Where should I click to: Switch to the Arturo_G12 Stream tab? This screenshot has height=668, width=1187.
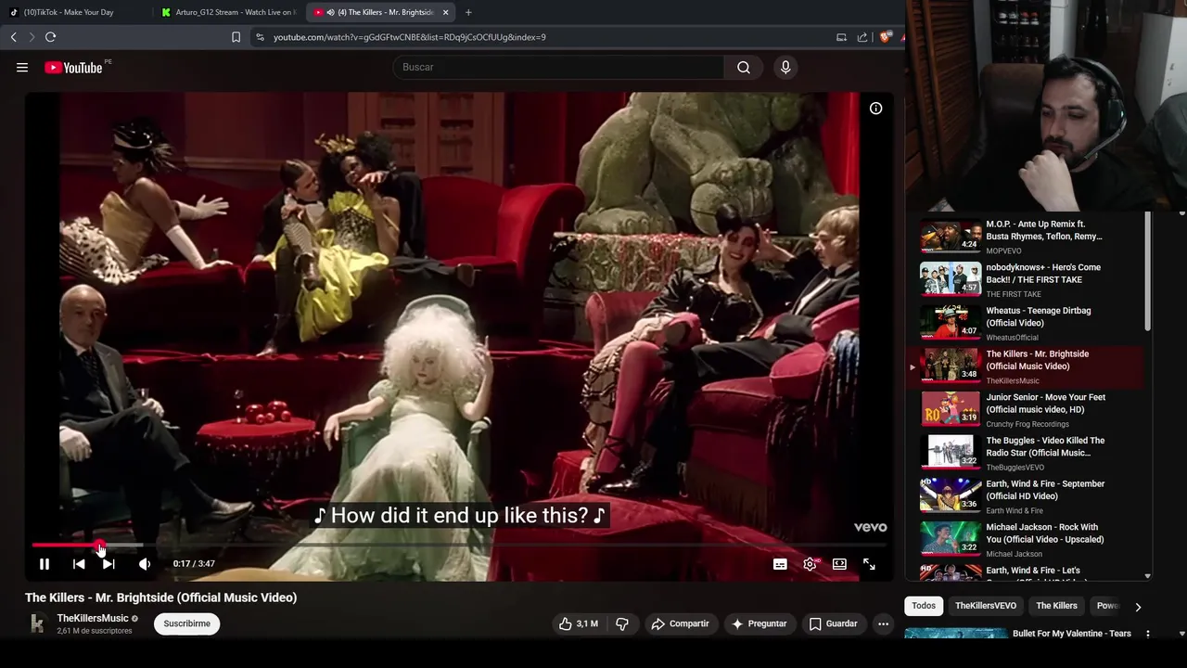(x=228, y=12)
